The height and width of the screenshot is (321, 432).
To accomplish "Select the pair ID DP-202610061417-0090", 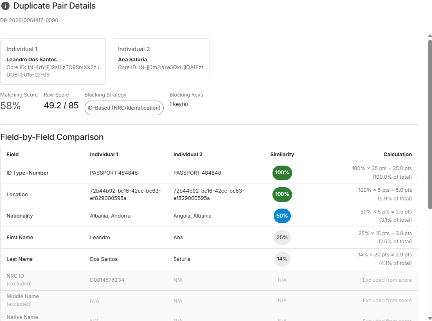I will click(x=29, y=20).
